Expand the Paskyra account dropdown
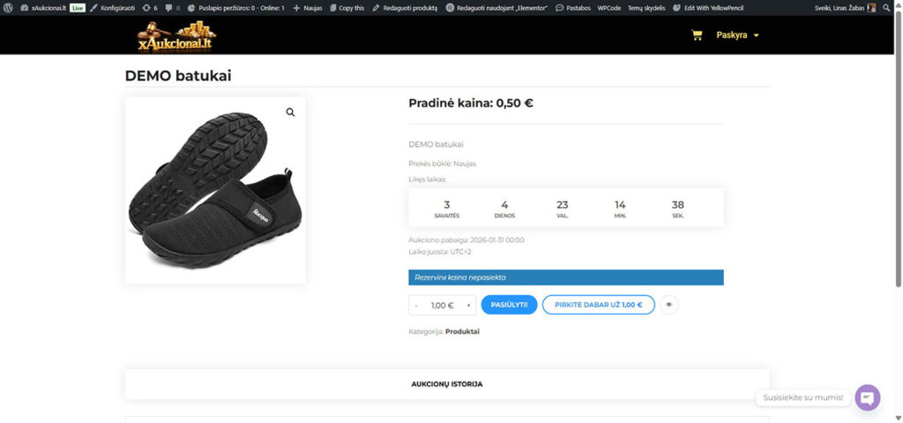903x423 pixels. [x=737, y=35]
